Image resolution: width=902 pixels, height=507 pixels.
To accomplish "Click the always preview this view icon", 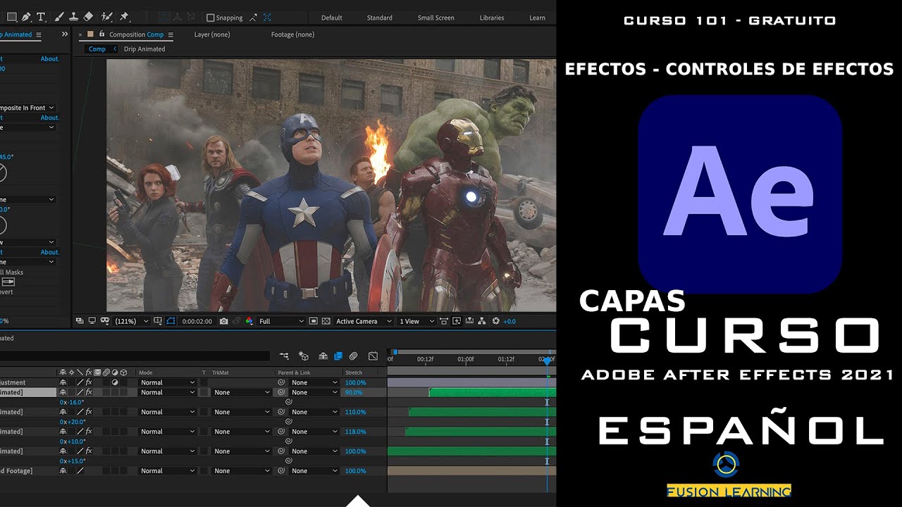I will (x=79, y=321).
